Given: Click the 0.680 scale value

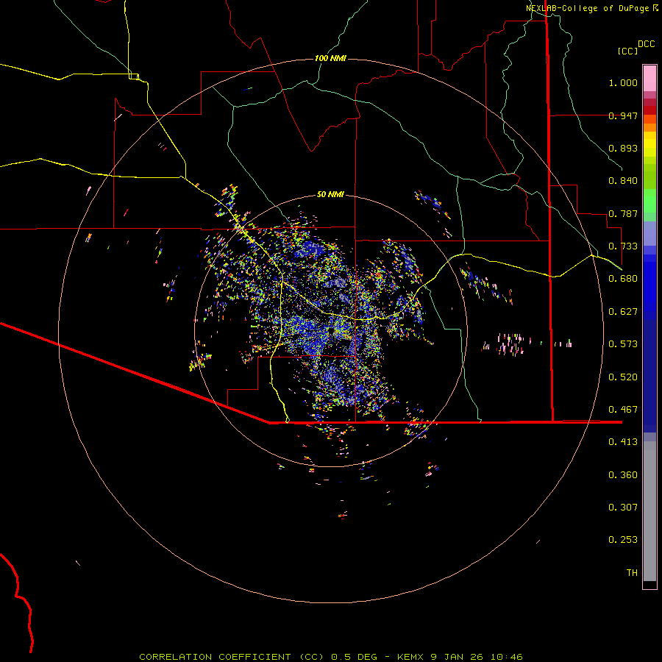Looking at the screenshot, I should (623, 279).
